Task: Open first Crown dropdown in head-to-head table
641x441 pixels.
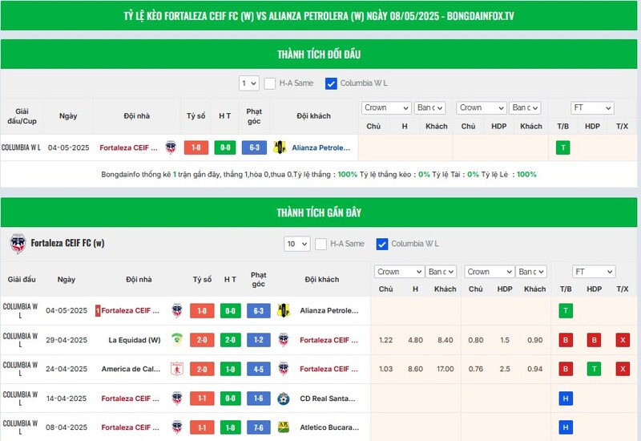Action: point(386,107)
